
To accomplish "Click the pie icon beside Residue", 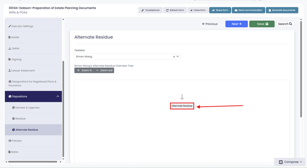I will [x=13, y=119].
